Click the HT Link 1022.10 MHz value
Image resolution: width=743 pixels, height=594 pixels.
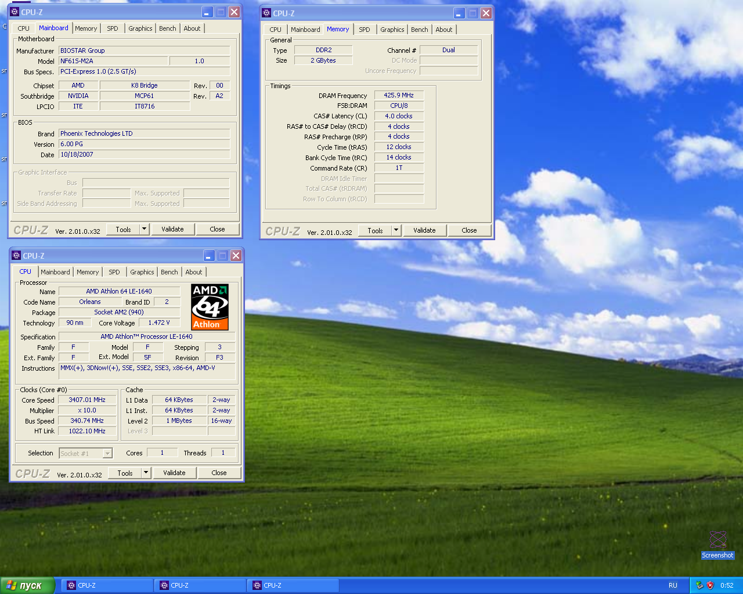[87, 431]
